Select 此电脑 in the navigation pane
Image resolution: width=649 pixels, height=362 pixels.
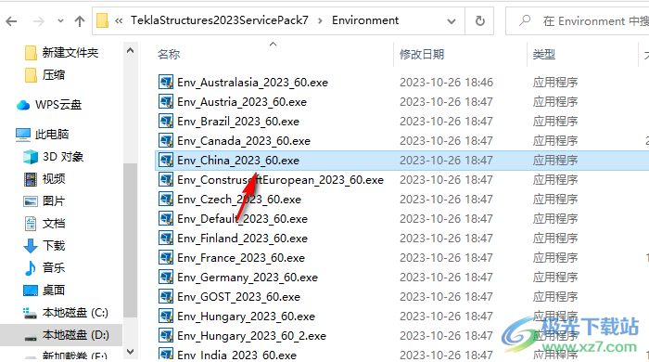pos(43,135)
